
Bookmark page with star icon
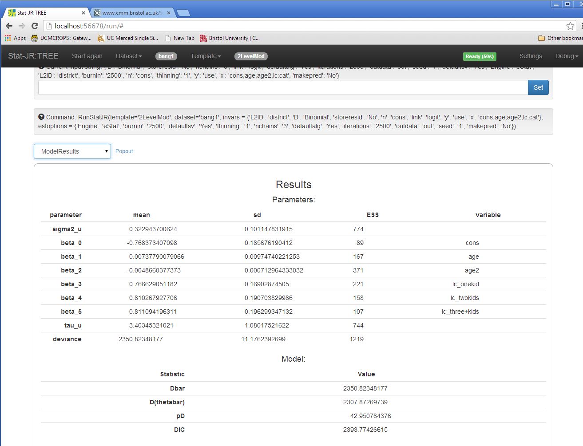click(570, 26)
